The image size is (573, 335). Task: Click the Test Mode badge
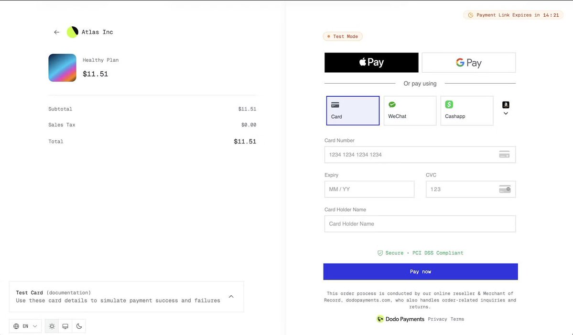(x=343, y=36)
